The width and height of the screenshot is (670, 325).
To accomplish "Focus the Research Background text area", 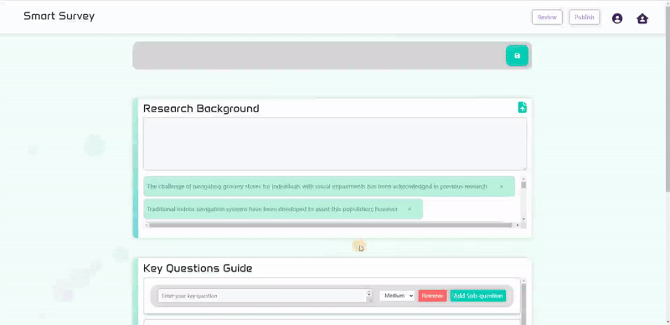I will (335, 144).
